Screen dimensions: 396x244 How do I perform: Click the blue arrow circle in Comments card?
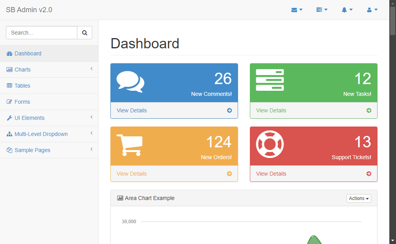[x=229, y=110]
